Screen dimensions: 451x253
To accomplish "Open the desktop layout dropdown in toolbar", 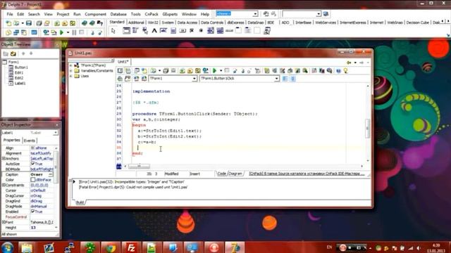I will pos(255,14).
